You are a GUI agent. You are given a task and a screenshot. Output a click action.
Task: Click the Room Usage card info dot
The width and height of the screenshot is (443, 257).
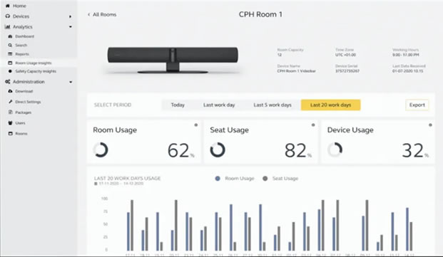point(195,125)
